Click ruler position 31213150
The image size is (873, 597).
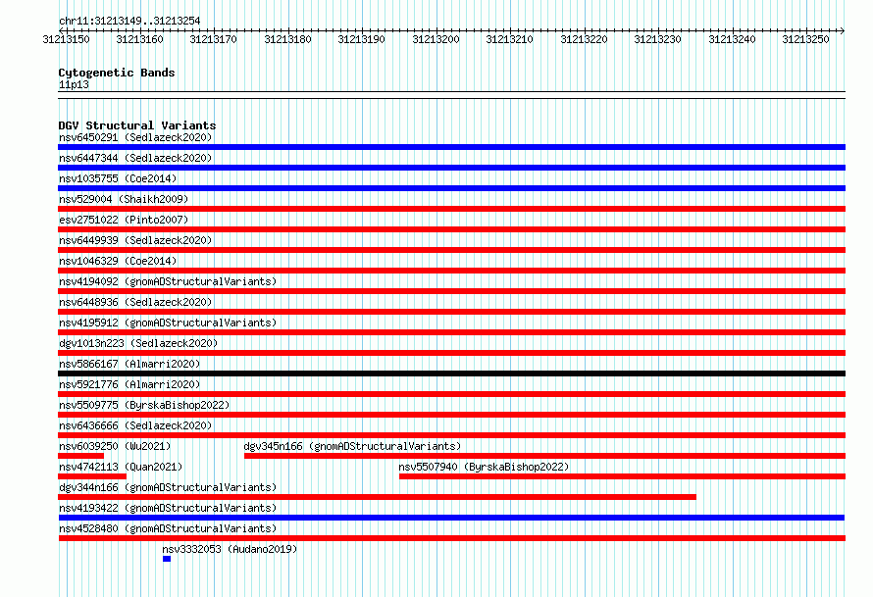point(67,39)
